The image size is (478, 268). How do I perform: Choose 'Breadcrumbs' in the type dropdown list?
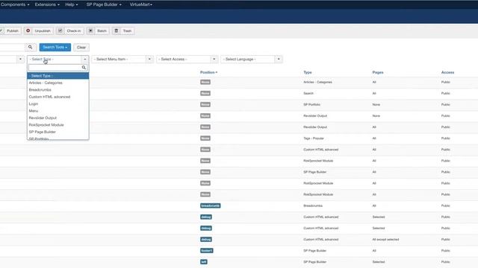[58, 89]
